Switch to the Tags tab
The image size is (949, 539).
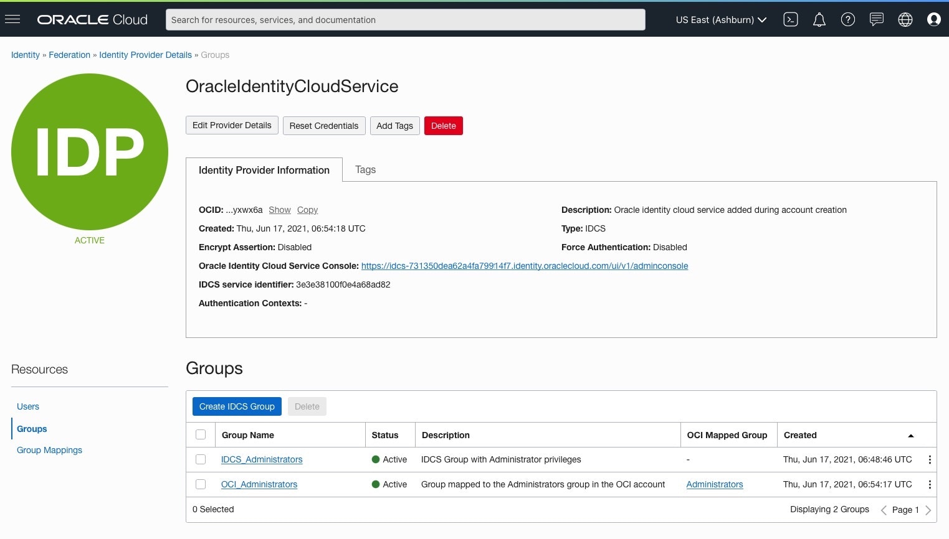[365, 170]
